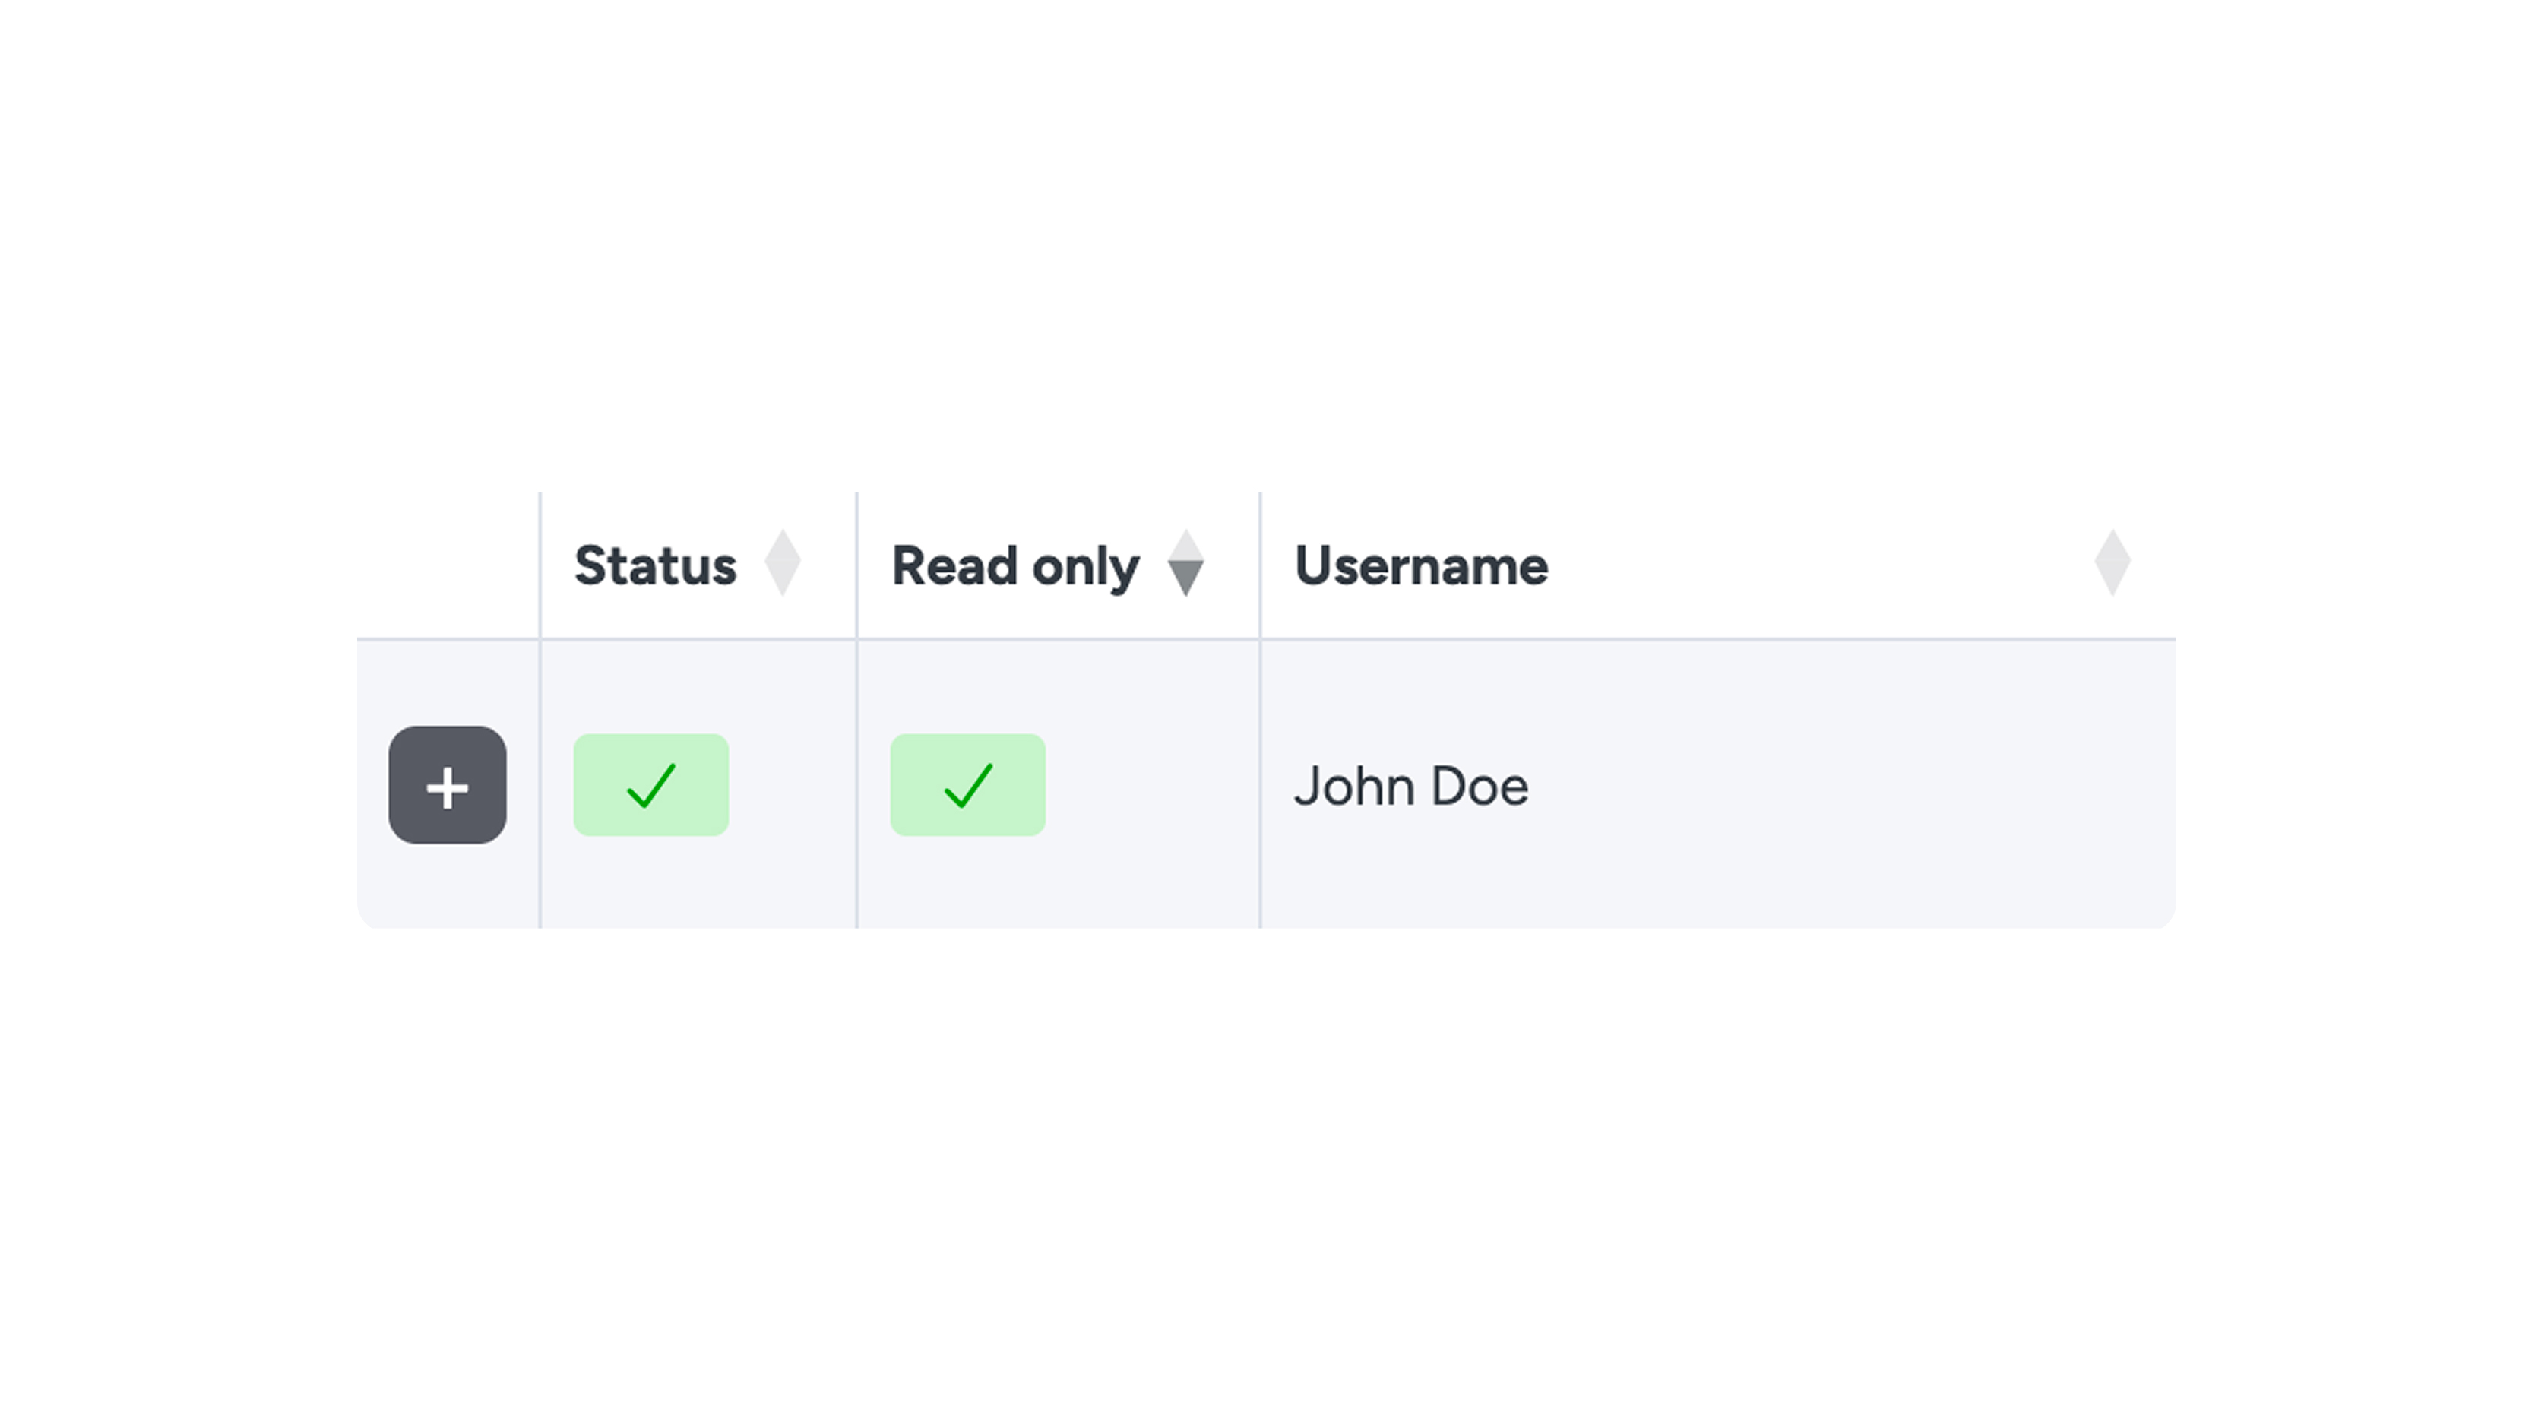Screen dimensions: 2532x1425
Task: Sort by the Status header label
Action: (654, 565)
